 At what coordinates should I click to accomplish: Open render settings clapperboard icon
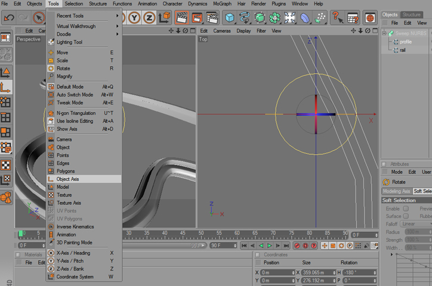pos(211,18)
